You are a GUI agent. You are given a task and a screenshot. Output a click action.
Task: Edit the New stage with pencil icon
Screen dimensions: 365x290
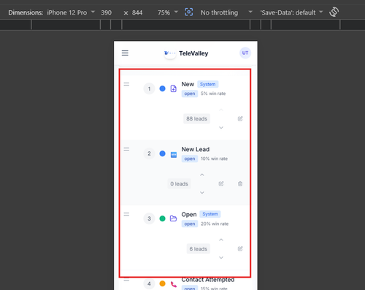tap(240, 118)
